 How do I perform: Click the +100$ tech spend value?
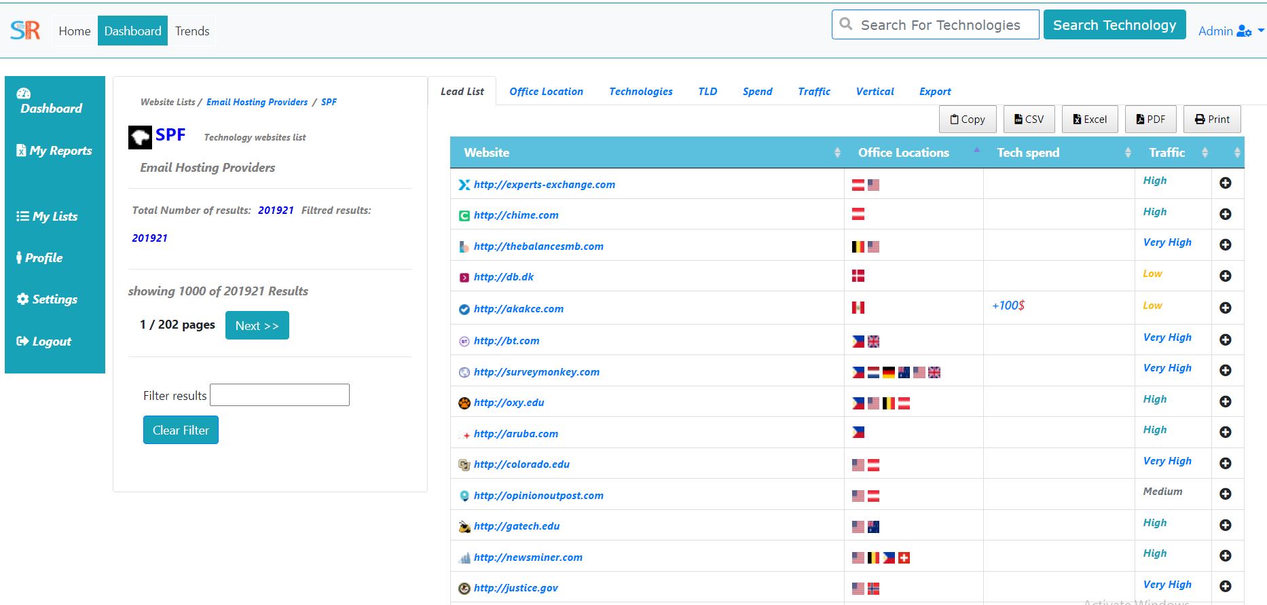[1008, 306]
